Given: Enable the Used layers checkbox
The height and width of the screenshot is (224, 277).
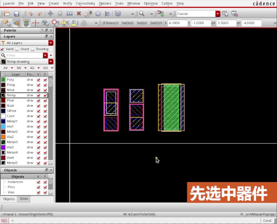Looking at the screenshot, I should coord(18,49).
